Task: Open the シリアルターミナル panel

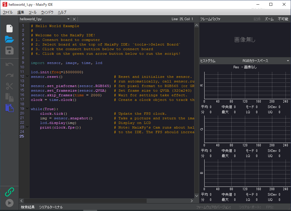Action: point(51,207)
